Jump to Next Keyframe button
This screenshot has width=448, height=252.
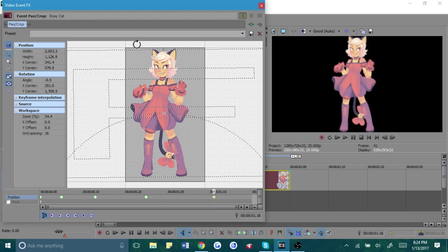[68, 216]
